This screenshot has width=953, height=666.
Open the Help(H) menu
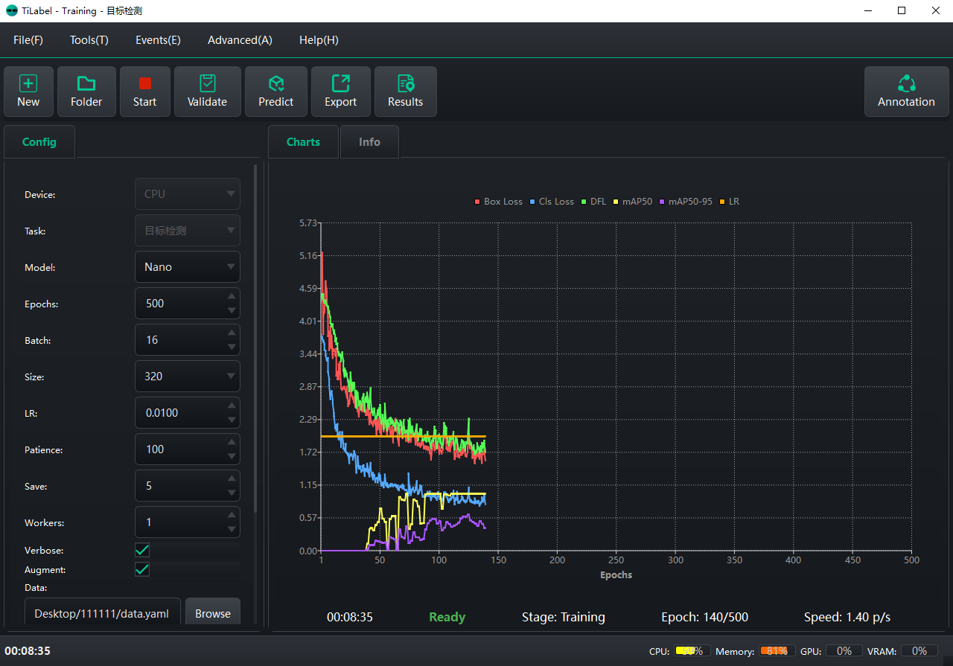pyautogui.click(x=319, y=39)
